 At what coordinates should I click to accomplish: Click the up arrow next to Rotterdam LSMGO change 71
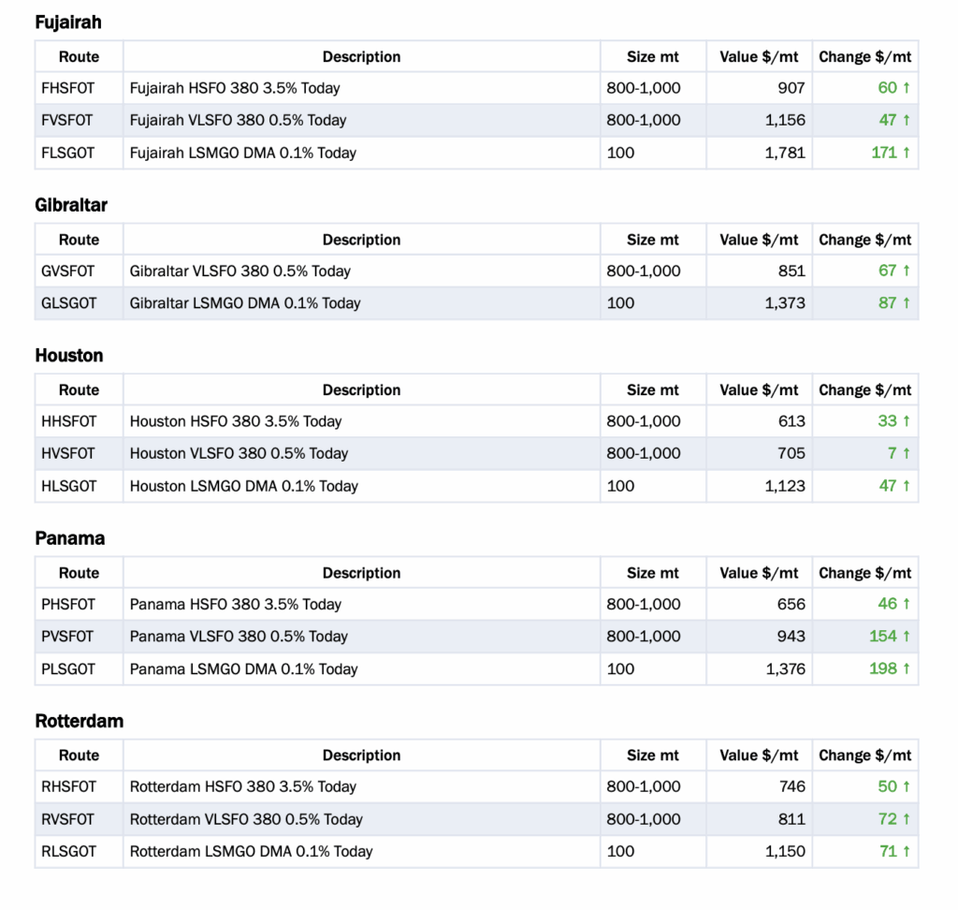coord(906,851)
